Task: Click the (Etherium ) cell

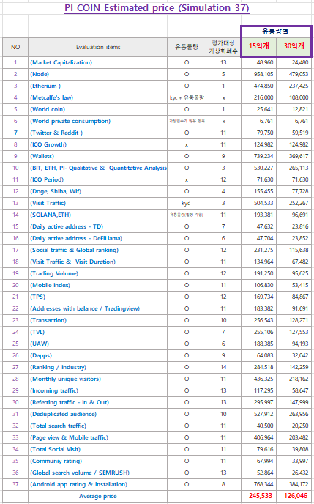Action: (98, 86)
